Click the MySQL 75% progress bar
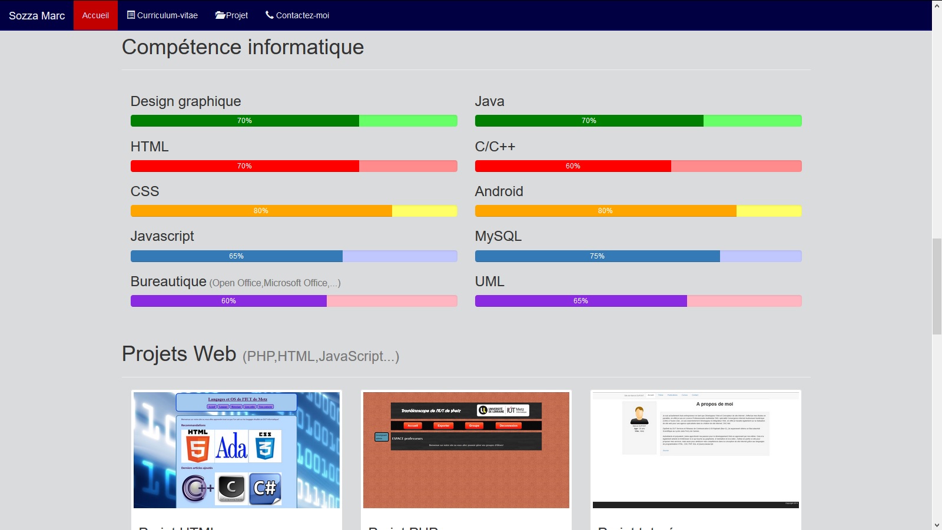 (x=638, y=256)
